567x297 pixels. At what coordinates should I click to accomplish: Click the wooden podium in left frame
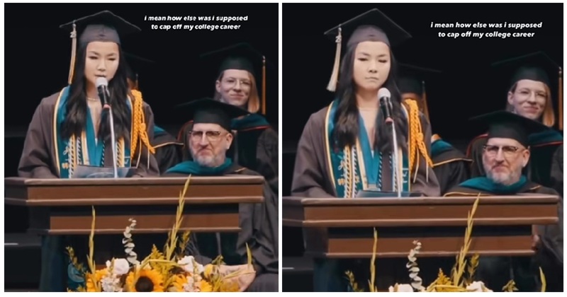[x=135, y=205]
